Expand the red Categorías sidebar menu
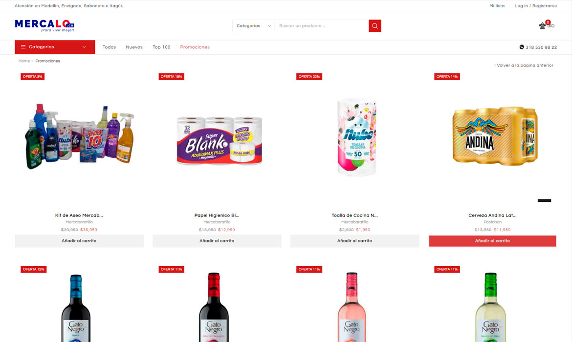The image size is (572, 342). (55, 47)
